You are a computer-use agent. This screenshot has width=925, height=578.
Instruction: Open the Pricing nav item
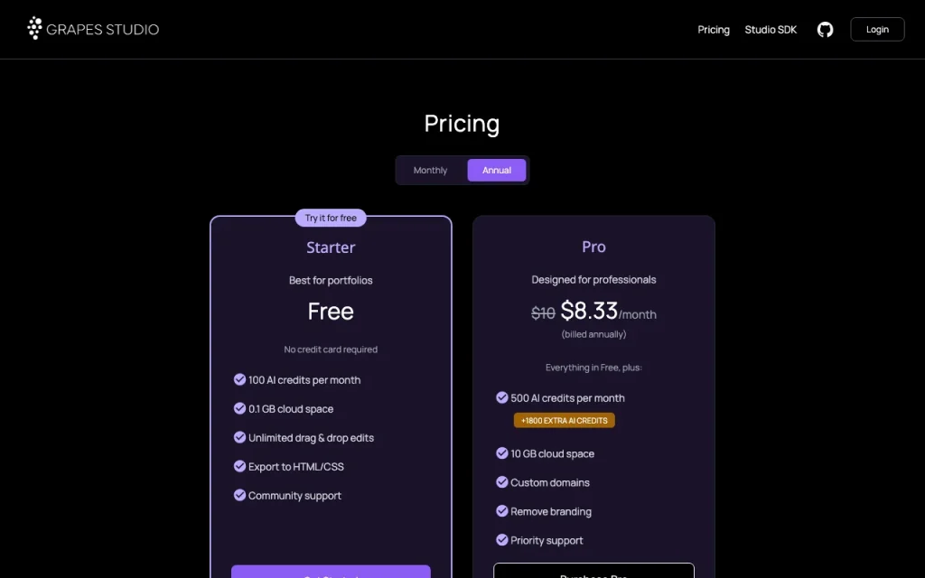(x=714, y=30)
